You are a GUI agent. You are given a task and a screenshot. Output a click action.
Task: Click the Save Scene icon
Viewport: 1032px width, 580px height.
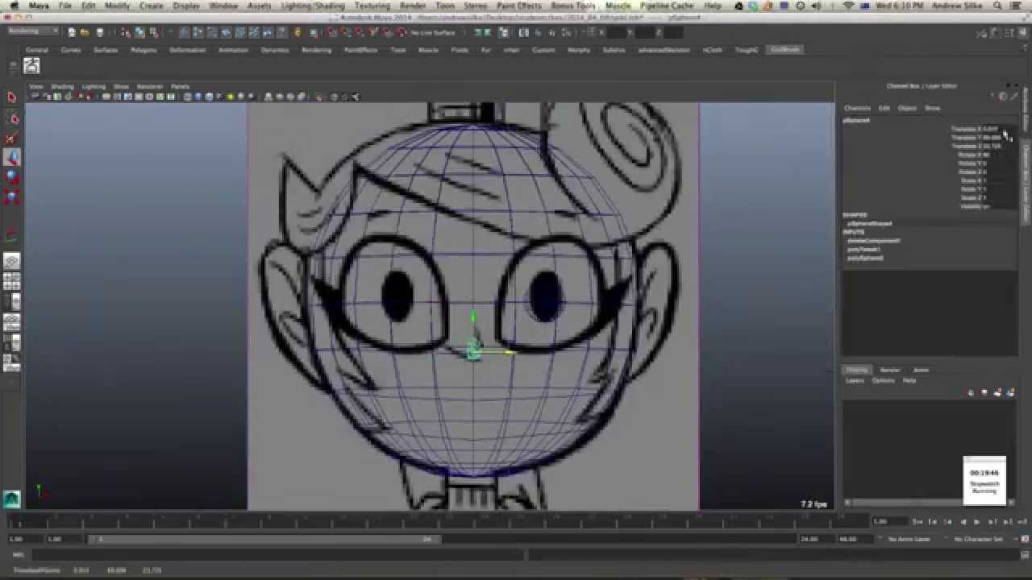(x=98, y=32)
